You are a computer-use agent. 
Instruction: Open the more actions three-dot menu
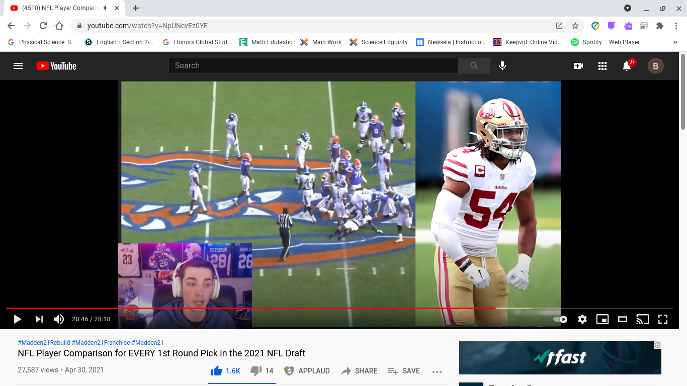437,371
